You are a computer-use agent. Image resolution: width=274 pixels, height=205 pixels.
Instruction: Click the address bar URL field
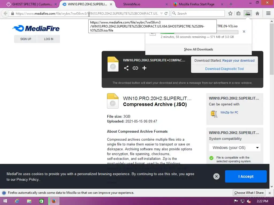[x=86, y=13]
